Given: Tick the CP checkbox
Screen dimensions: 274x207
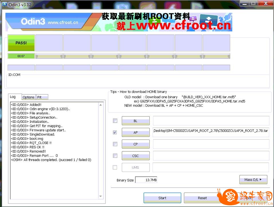Looking at the screenshot, I should point(115,144).
